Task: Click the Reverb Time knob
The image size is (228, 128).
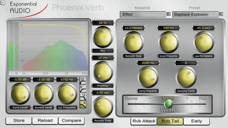Action: point(103,107)
